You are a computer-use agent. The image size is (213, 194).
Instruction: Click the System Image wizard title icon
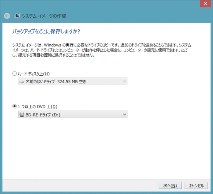[x=17, y=16]
